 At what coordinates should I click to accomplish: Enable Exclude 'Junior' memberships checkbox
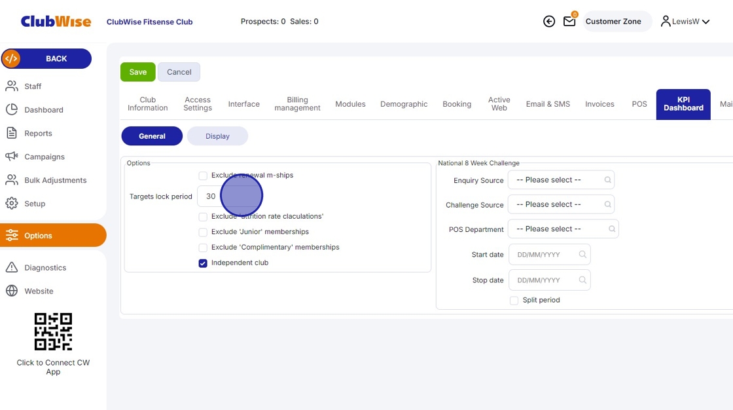(x=203, y=232)
